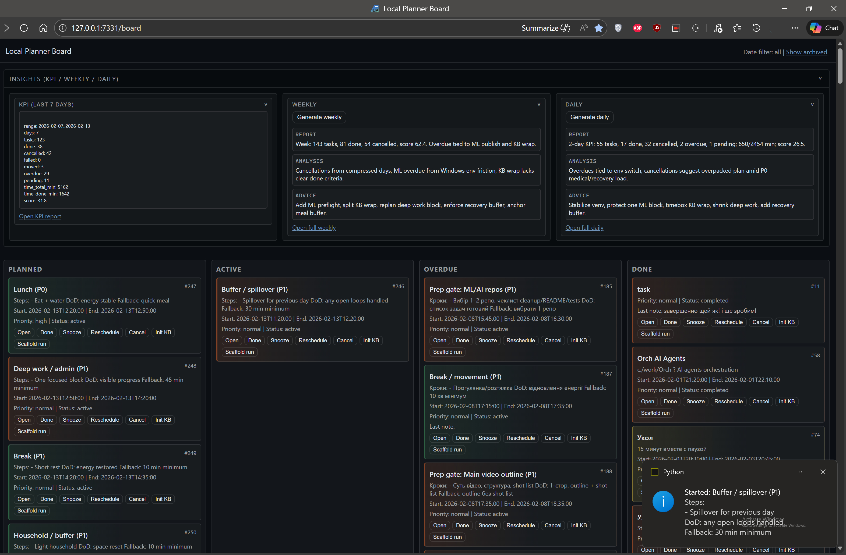Open browser History icon

pos(756,28)
